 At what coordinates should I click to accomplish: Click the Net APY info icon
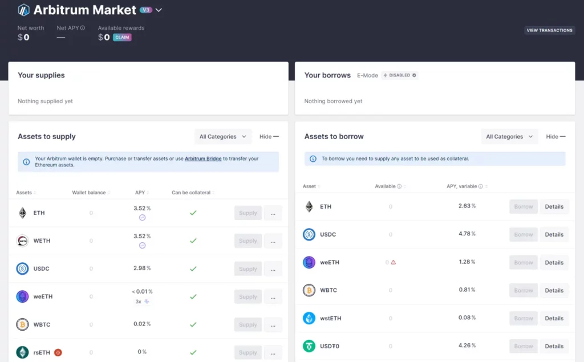click(83, 28)
